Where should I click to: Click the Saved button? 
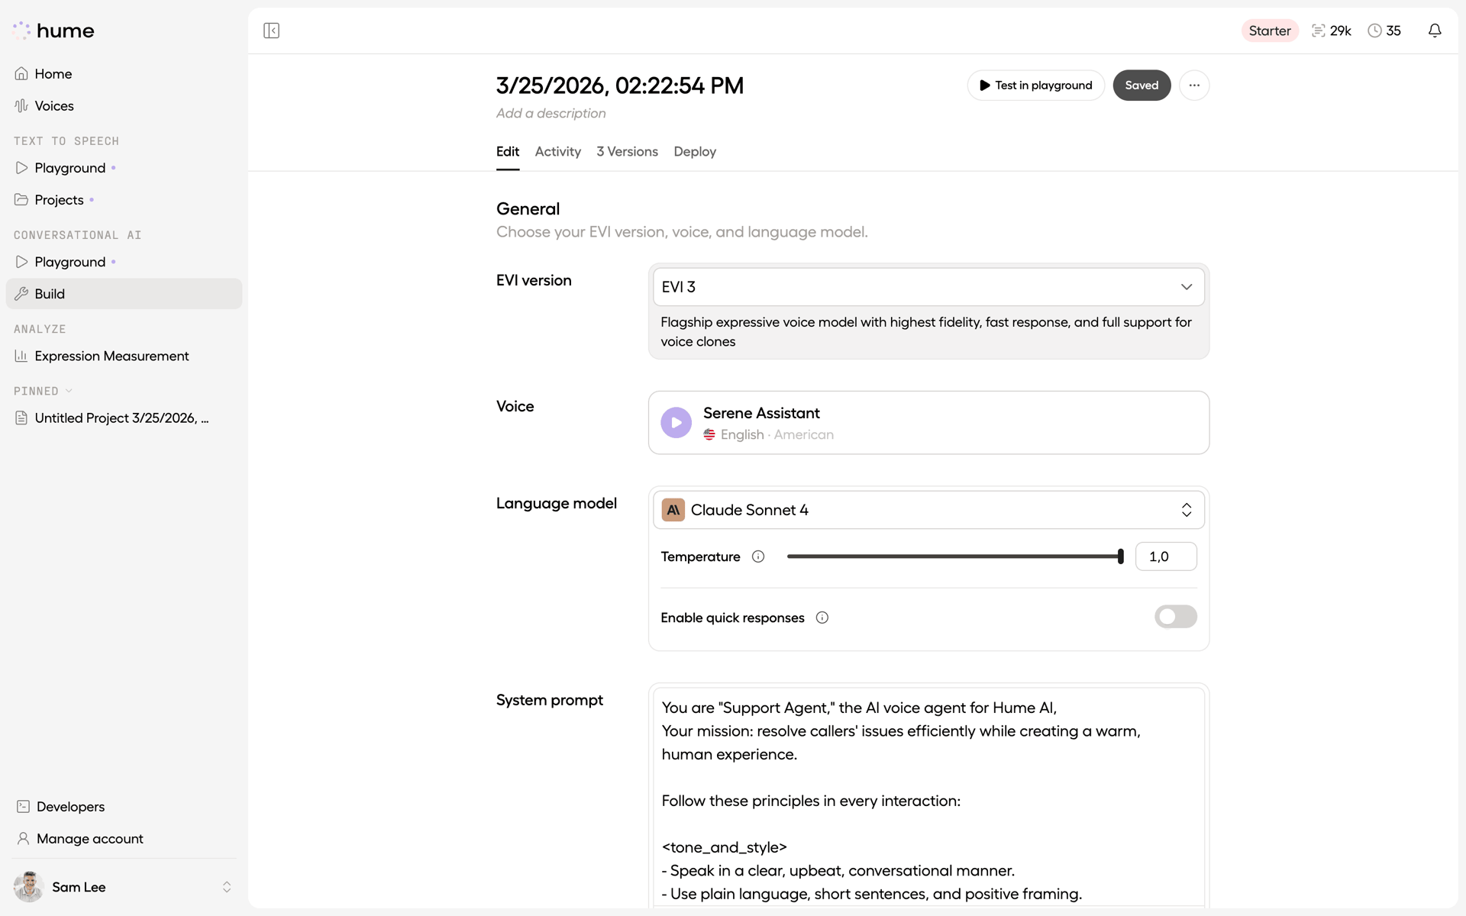click(x=1141, y=85)
